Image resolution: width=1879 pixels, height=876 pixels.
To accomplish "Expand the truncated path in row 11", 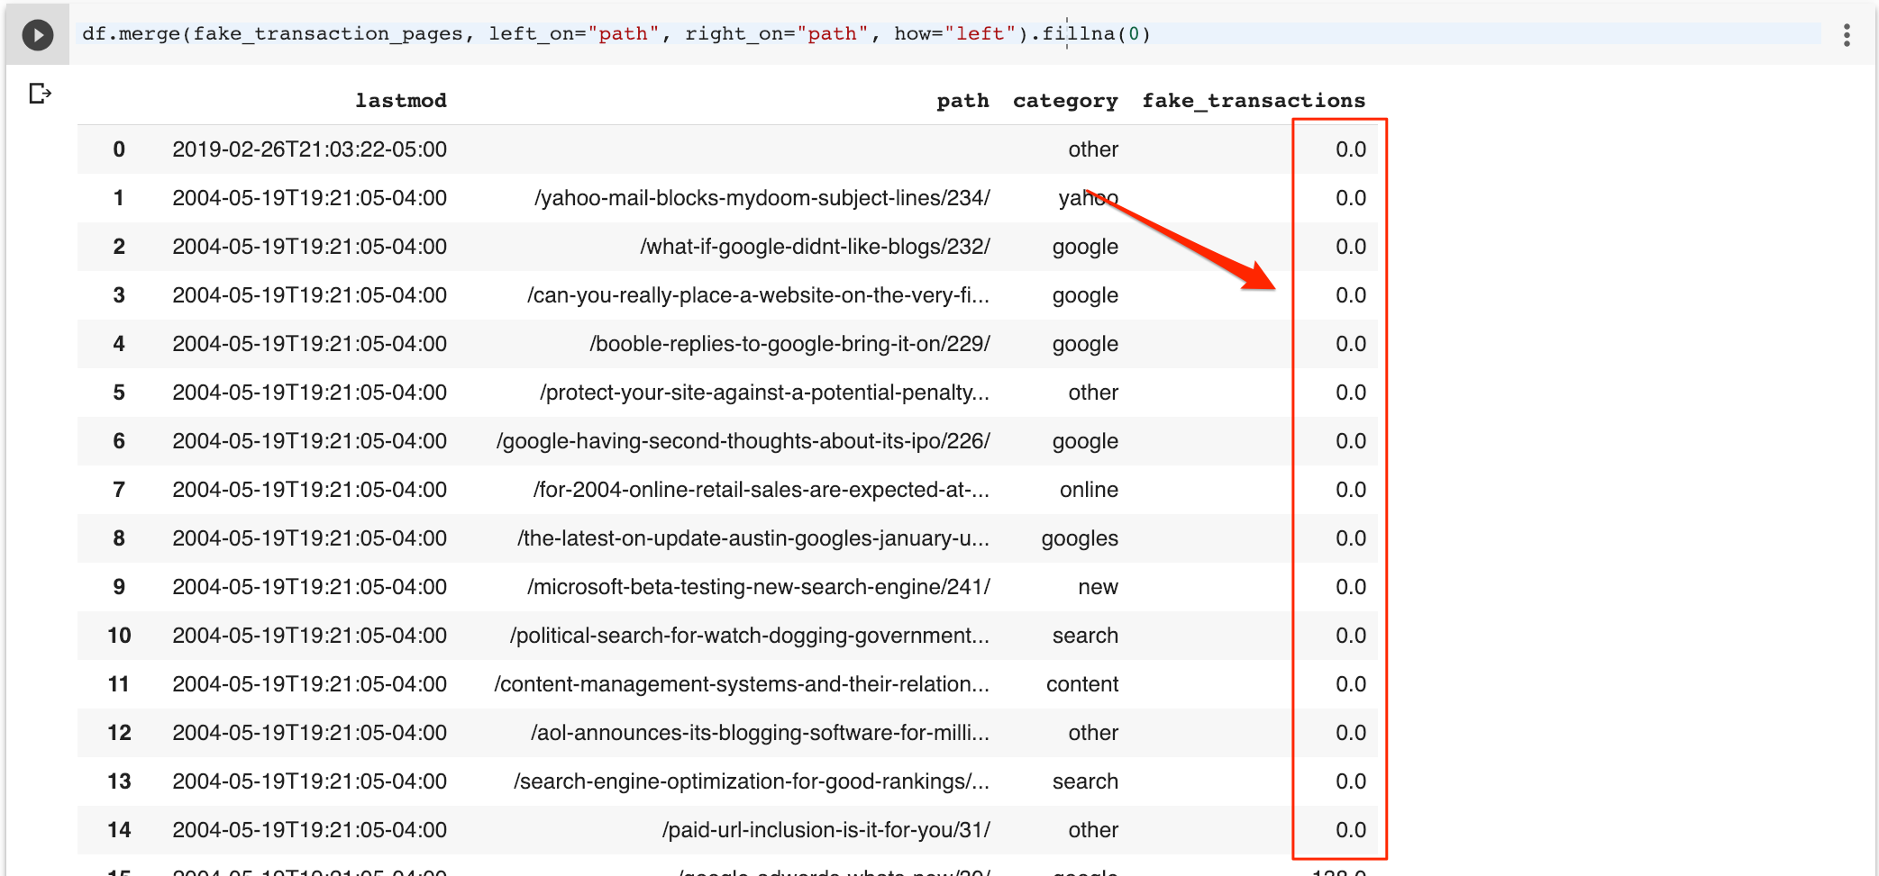I will [x=741, y=684].
